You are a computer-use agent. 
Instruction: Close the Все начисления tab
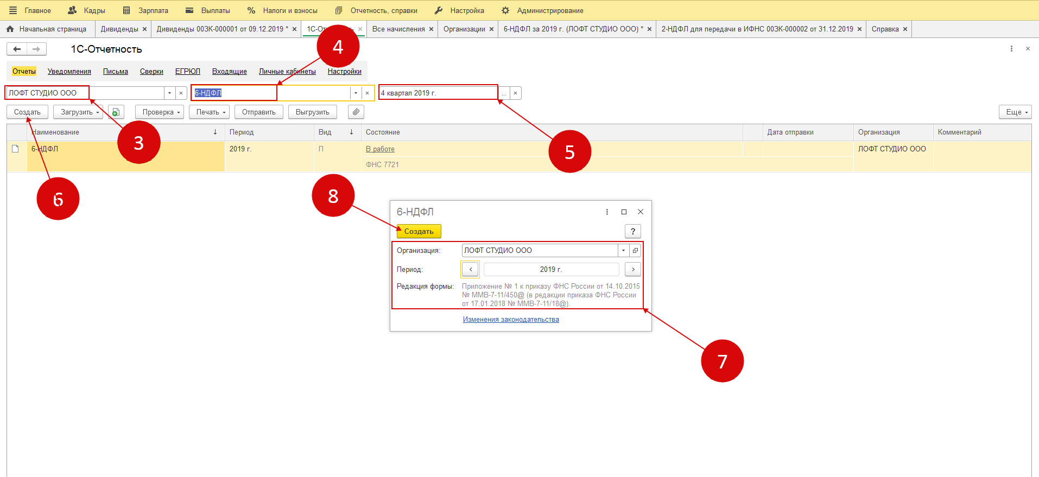[x=431, y=29]
